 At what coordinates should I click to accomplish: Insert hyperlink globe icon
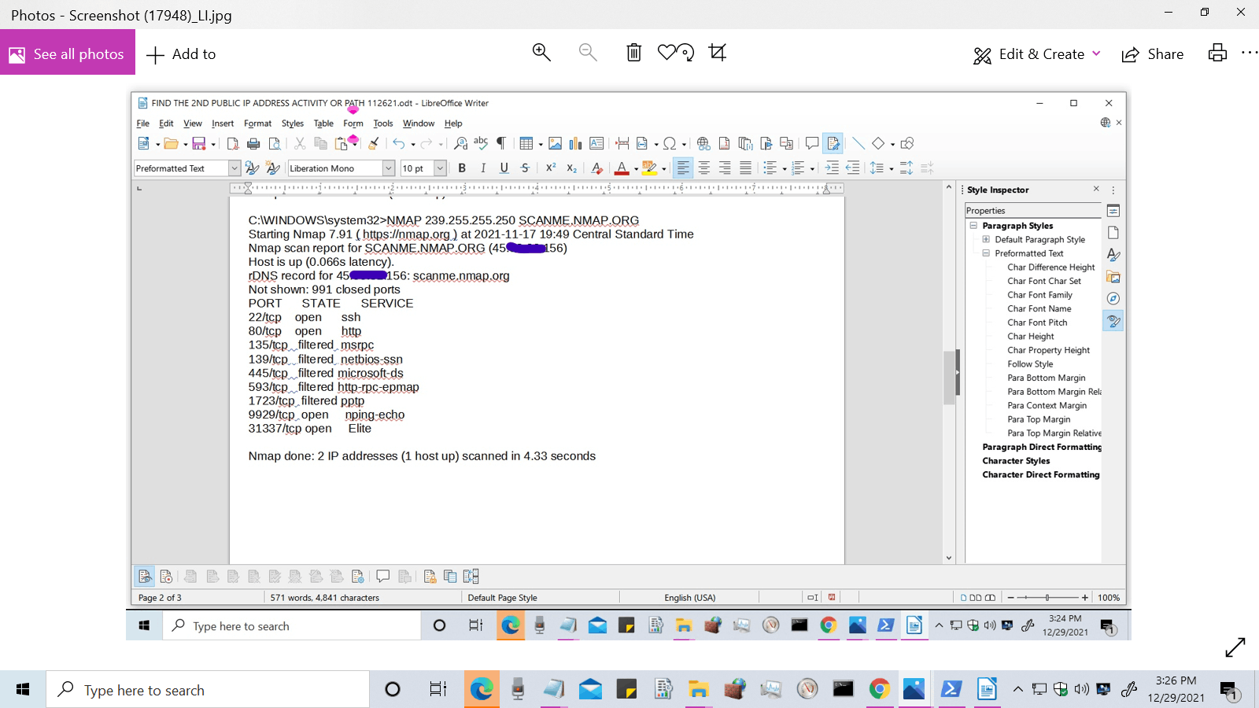[703, 143]
